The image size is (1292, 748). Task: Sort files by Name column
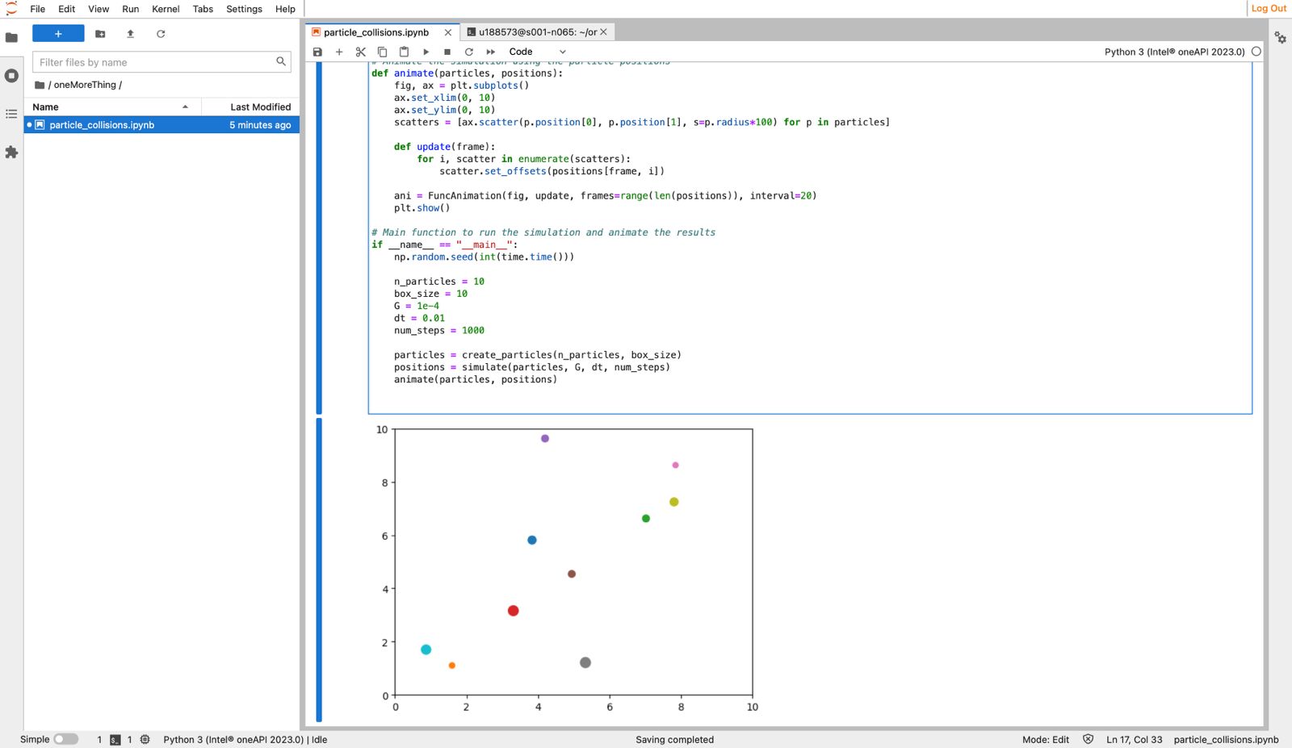tap(111, 107)
